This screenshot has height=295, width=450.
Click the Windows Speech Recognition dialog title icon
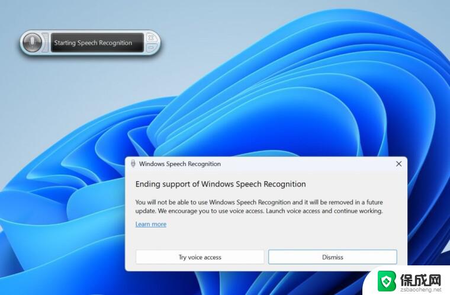point(133,163)
